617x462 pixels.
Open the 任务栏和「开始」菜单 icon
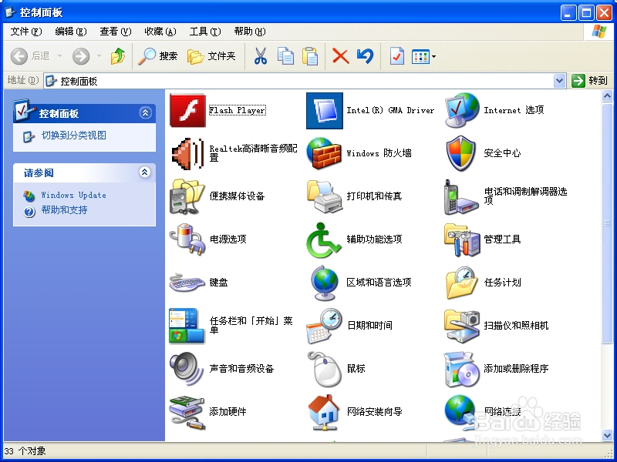pyautogui.click(x=187, y=326)
